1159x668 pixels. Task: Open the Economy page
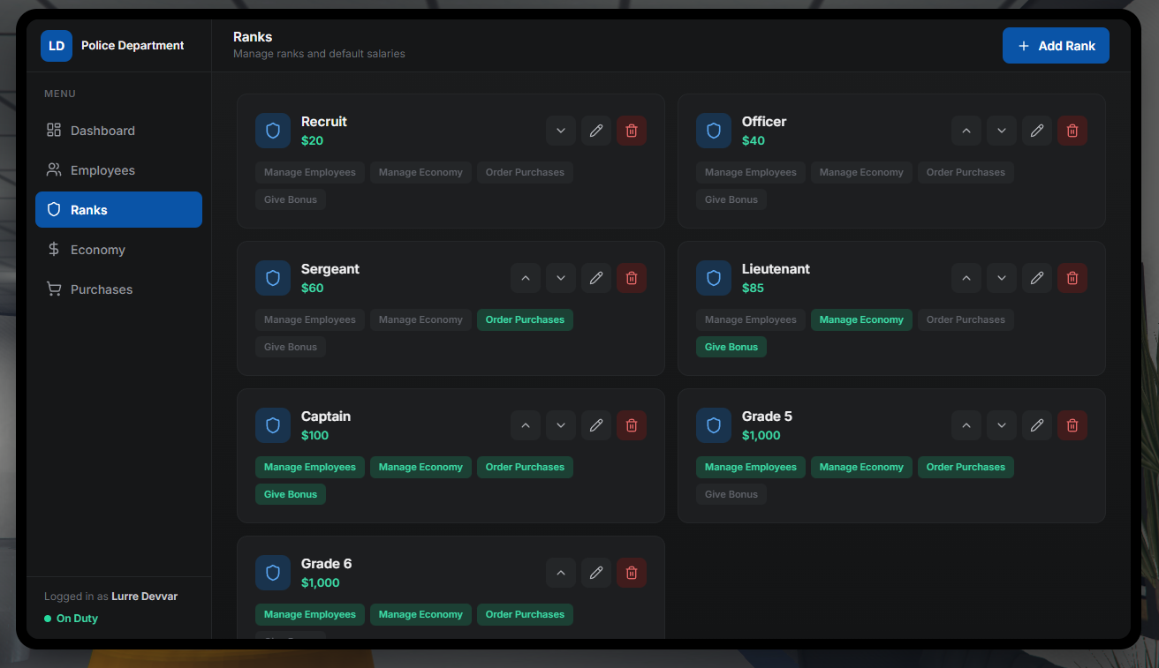pyautogui.click(x=118, y=250)
